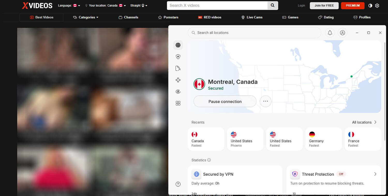Expand All locations list

[364, 122]
